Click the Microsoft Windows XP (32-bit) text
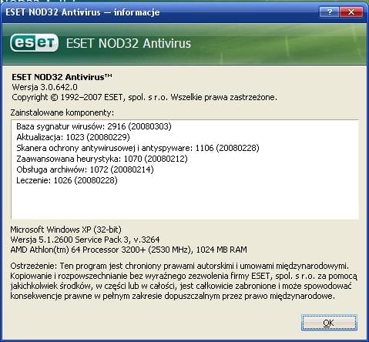 (65, 230)
